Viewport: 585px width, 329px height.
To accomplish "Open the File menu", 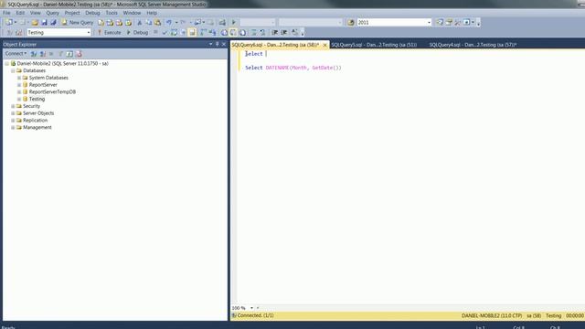I will pos(6,13).
